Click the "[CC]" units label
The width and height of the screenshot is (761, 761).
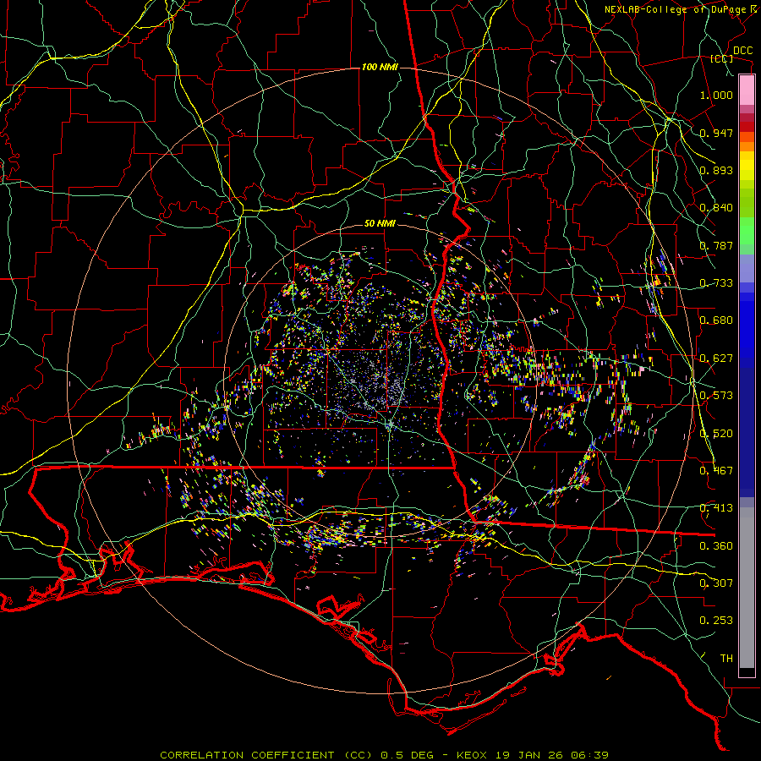722,58
